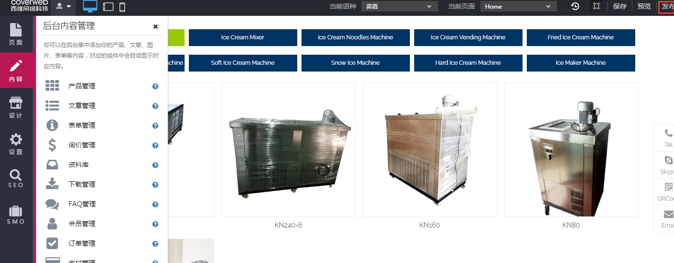Expand the 当前页面 Home dropdown

[x=519, y=6]
